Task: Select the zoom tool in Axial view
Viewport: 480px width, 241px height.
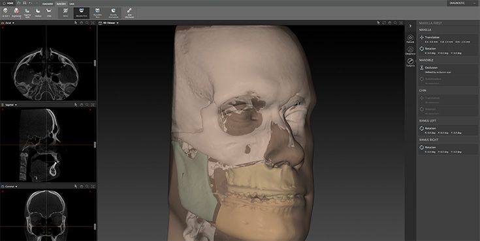Action: [x=87, y=23]
